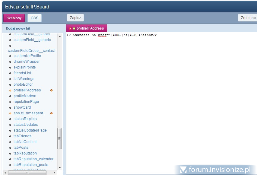This screenshot has height=175, width=257.
Task: Select the profileIPAddress editor tab
Action: 90,28
